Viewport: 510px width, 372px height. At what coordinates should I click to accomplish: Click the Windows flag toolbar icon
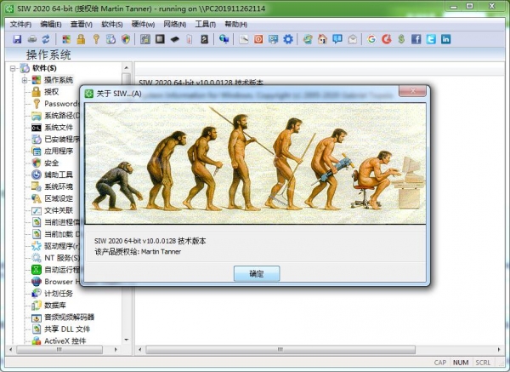(66, 39)
